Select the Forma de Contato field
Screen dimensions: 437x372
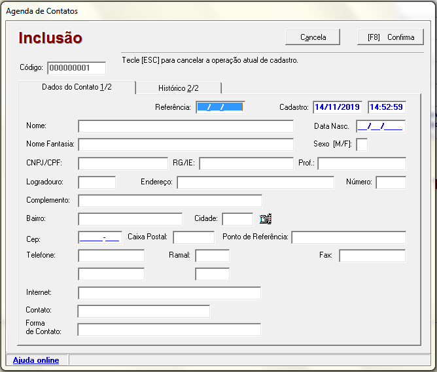click(x=169, y=330)
